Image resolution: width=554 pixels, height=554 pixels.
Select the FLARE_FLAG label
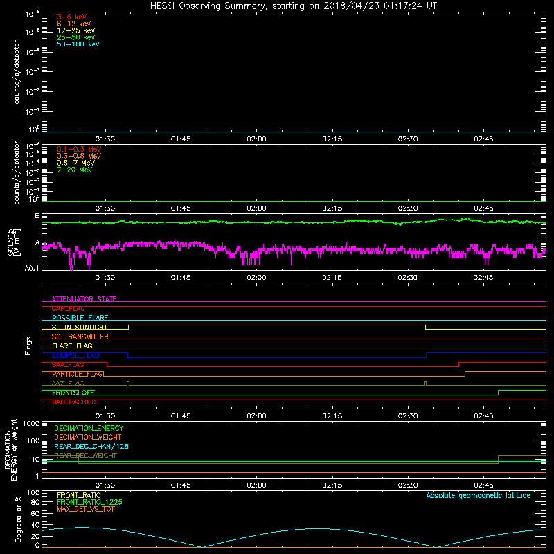(72, 346)
